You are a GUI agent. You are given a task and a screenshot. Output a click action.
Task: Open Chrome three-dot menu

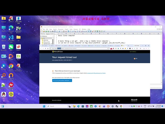tap(148, 49)
